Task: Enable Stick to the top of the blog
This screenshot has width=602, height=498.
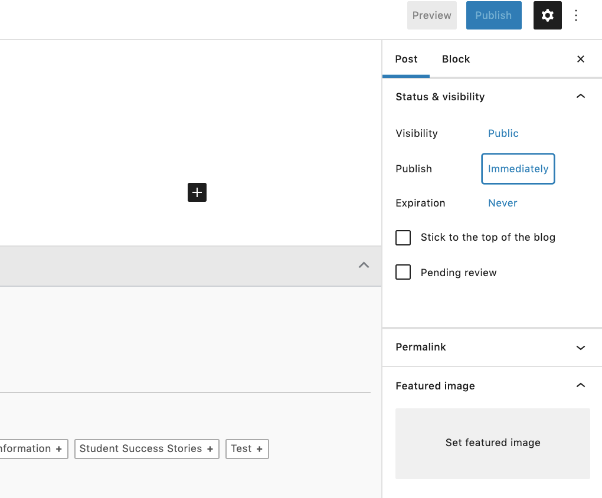Action: point(403,238)
